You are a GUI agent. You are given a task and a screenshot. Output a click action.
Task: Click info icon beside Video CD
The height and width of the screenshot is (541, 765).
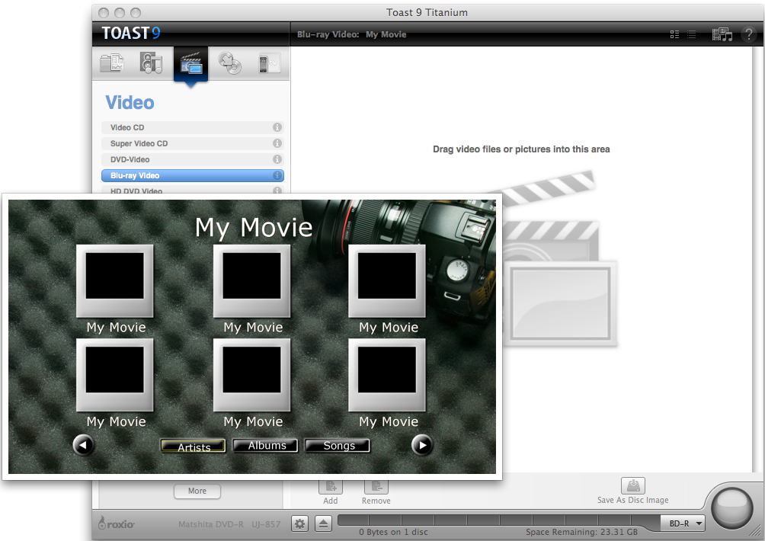pos(277,127)
